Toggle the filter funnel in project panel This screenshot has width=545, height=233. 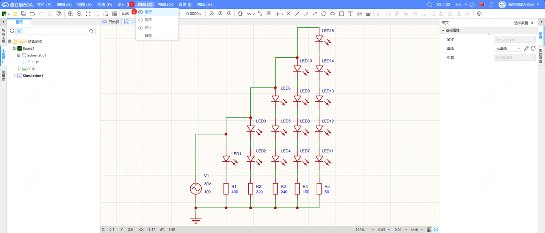point(19,31)
